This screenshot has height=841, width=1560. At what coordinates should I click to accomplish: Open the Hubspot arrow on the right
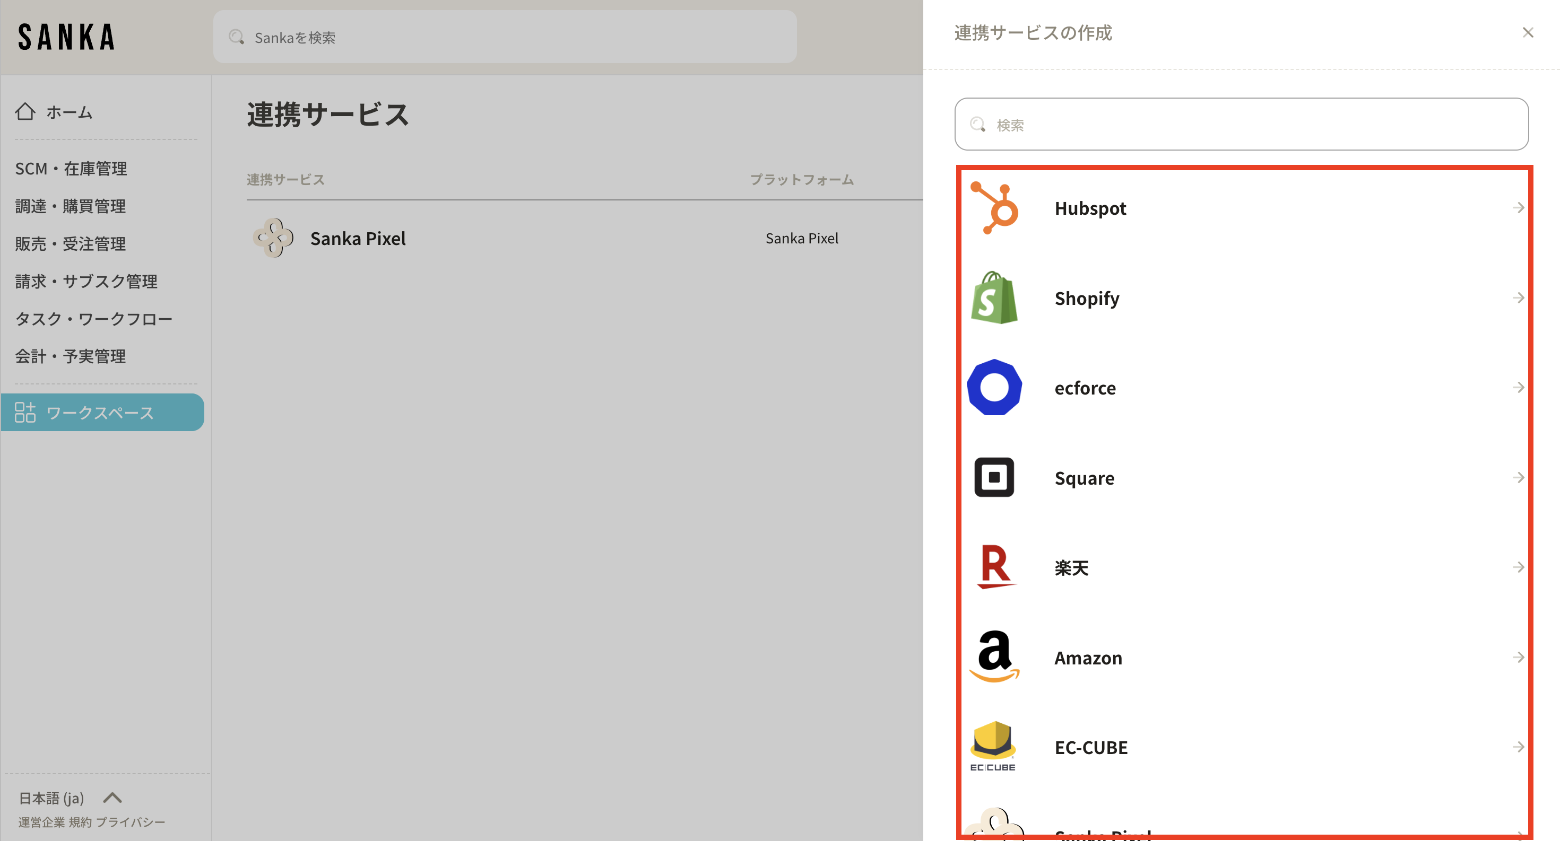click(x=1518, y=208)
